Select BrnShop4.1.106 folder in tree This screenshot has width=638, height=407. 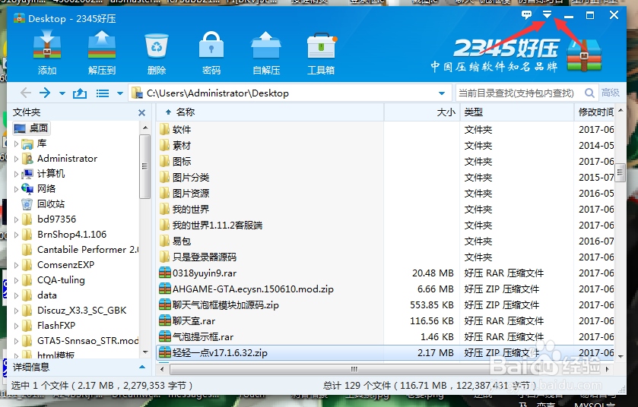tap(64, 235)
